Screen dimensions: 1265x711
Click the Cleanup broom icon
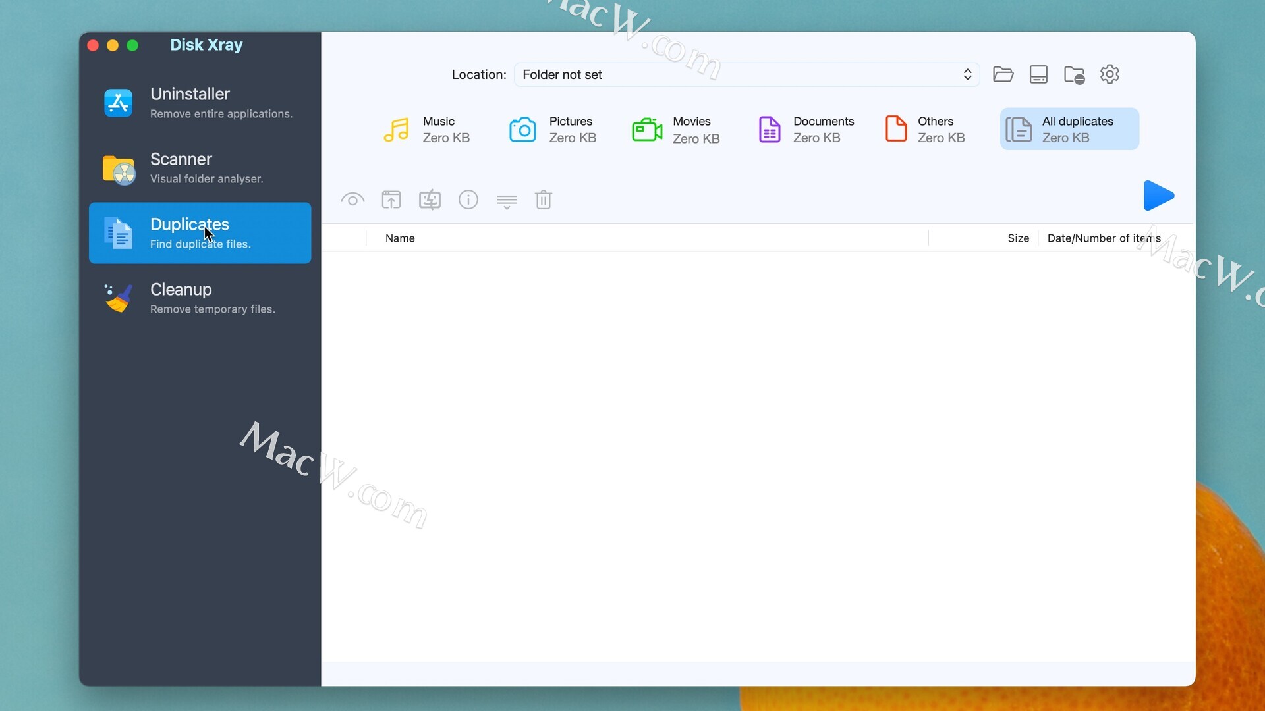coord(119,298)
